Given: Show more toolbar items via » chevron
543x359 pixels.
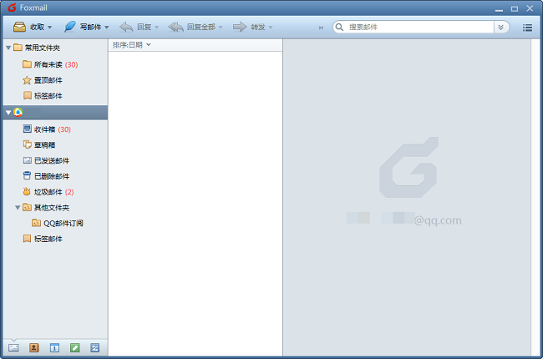Looking at the screenshot, I should 321,28.
